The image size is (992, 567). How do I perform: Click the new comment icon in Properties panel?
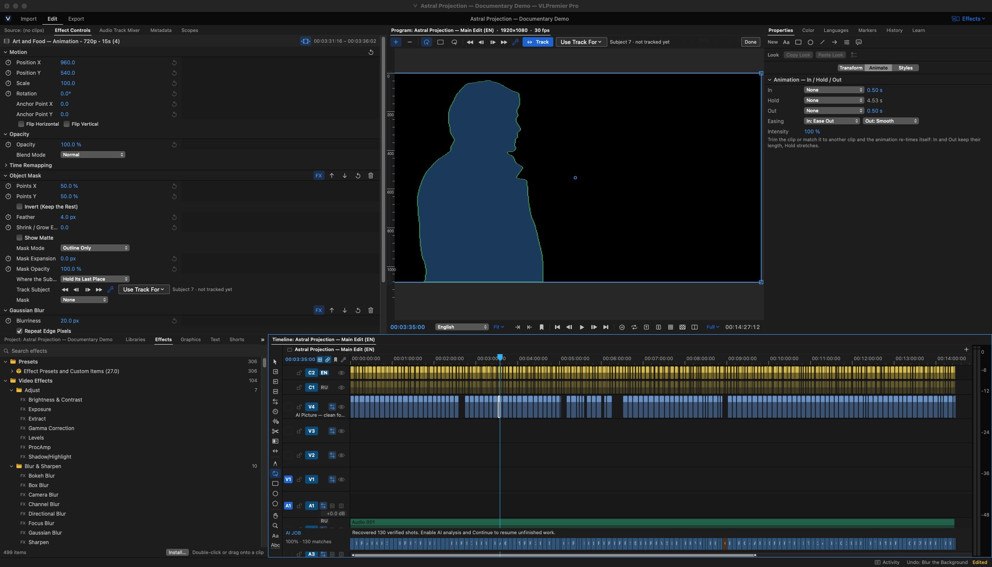point(859,42)
